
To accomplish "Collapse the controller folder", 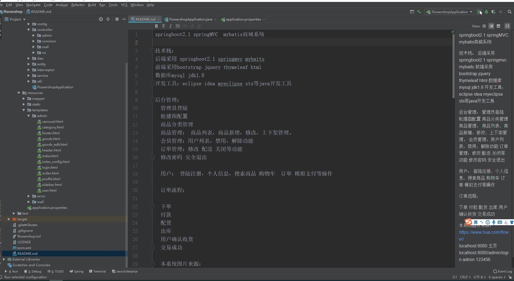I will click(x=29, y=30).
